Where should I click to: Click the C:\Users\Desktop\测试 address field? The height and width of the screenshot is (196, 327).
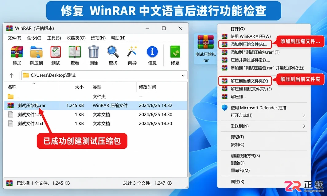click(x=104, y=75)
